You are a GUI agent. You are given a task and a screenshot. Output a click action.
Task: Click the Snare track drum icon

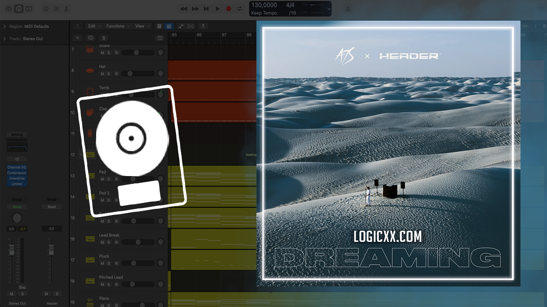coord(90,49)
